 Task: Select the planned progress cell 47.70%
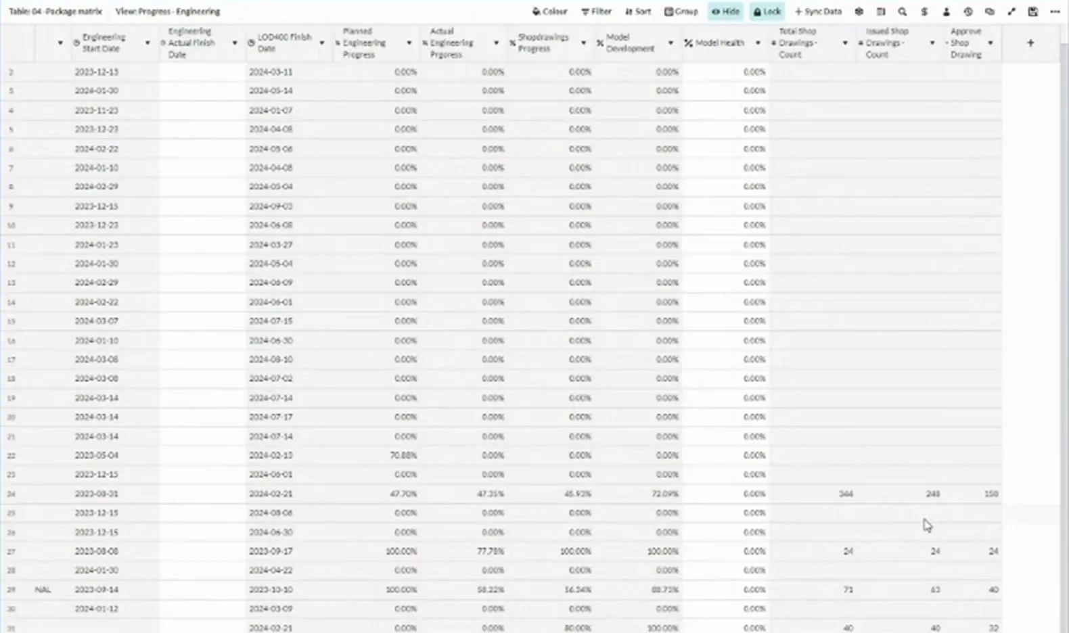377,494
